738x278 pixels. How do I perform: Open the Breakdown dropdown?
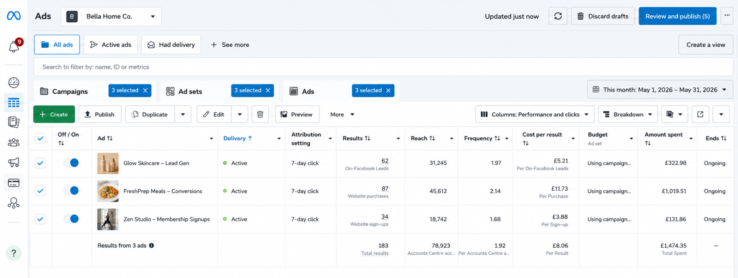[x=628, y=114]
